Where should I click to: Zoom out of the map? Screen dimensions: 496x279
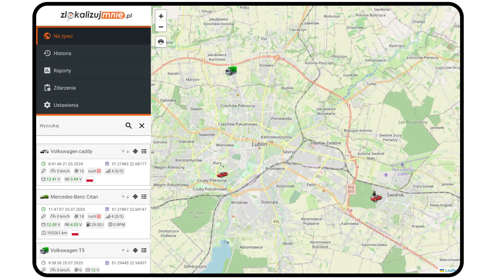(161, 27)
